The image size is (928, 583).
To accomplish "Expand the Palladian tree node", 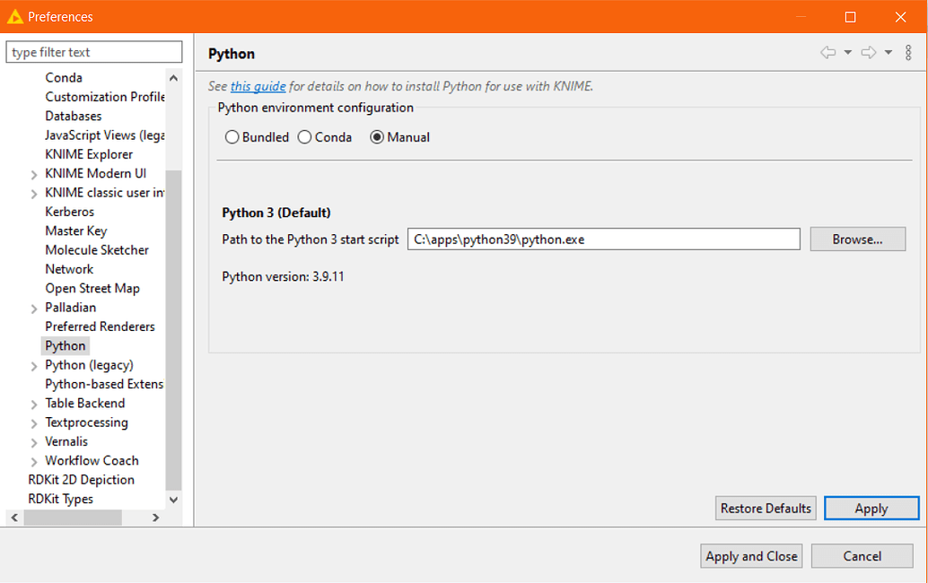I will (x=32, y=307).
